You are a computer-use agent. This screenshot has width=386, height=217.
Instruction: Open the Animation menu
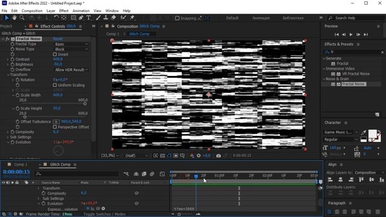coord(81,11)
